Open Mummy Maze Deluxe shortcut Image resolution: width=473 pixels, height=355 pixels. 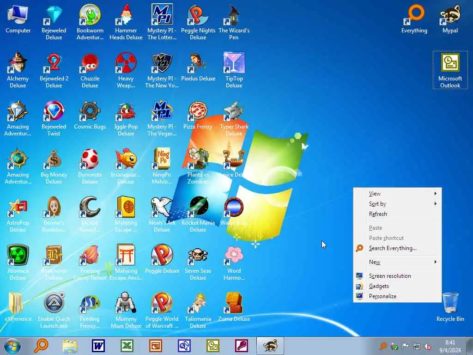pos(126,310)
